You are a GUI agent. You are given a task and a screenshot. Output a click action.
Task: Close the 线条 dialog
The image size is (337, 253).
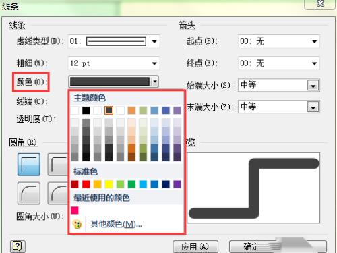[x=320, y=4]
